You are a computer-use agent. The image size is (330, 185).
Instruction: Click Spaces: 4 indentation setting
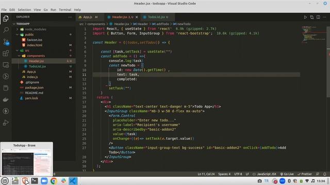click(224, 174)
